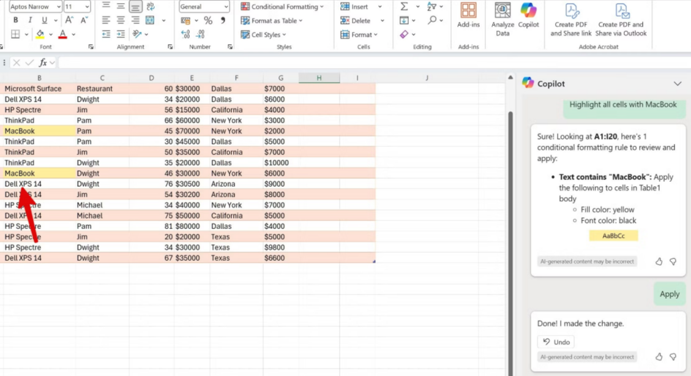Click the Orientation text rotation icon
This screenshot has width=691, height=376.
(137, 34)
